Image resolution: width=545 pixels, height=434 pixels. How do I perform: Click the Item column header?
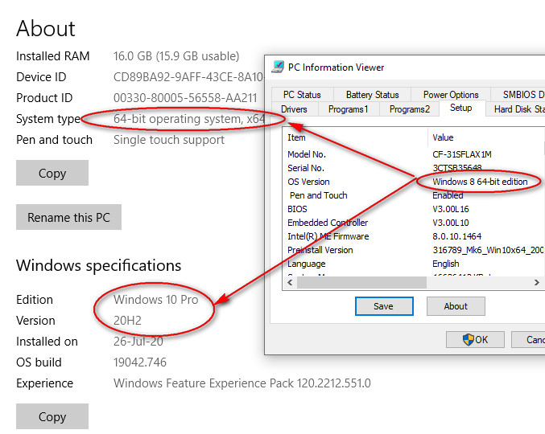[x=355, y=137]
